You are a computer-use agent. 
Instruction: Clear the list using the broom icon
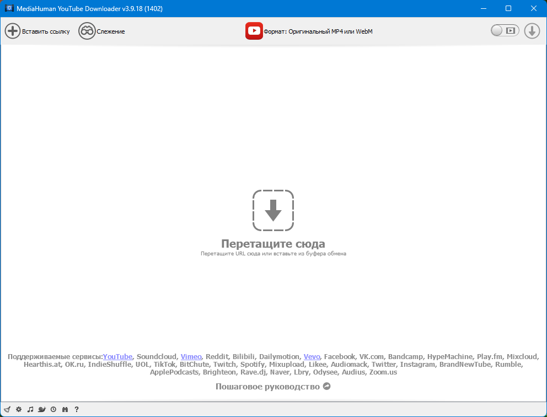[7, 409]
